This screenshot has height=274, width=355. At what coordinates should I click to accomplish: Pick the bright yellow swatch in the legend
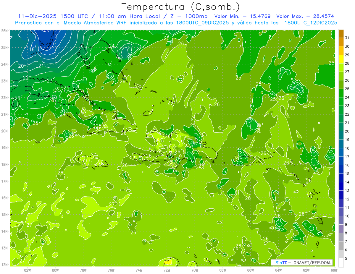click(x=341, y=59)
